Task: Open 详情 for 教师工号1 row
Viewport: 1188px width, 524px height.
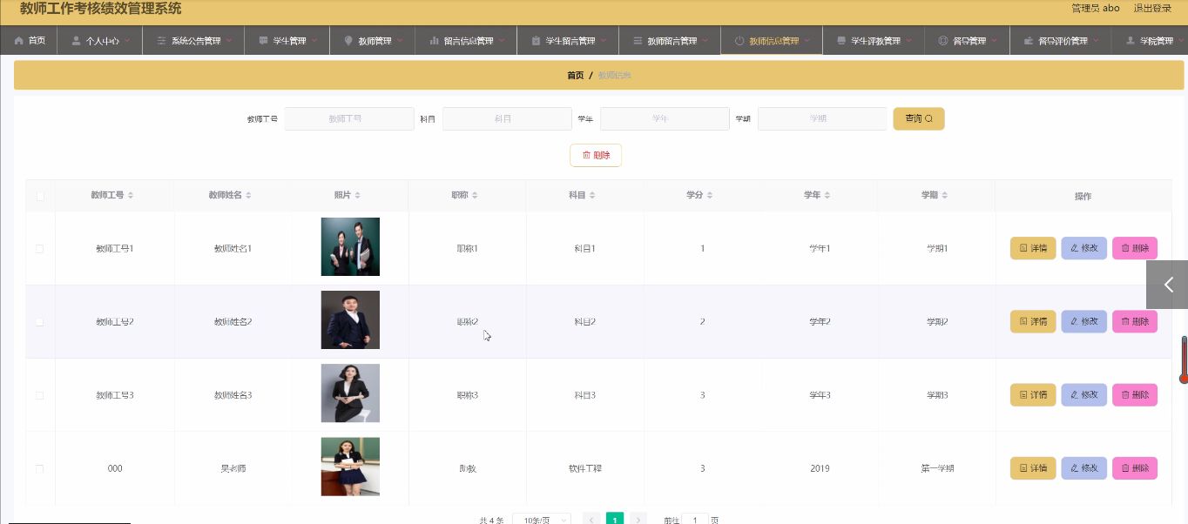Action: [1033, 248]
